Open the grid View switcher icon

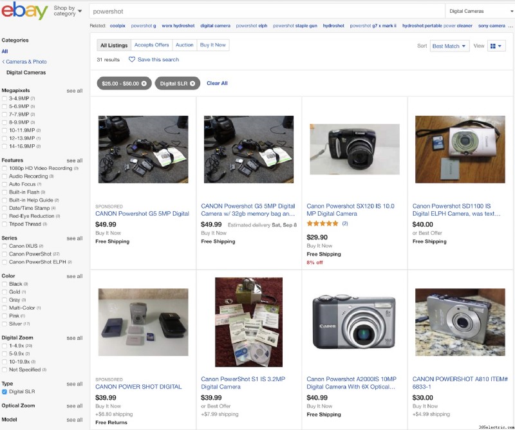point(496,46)
